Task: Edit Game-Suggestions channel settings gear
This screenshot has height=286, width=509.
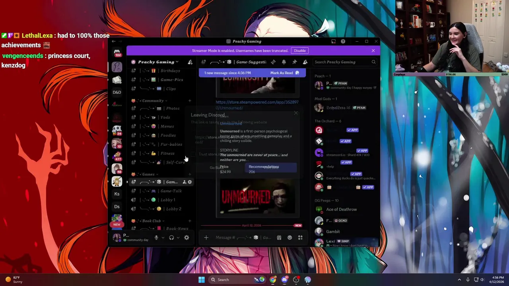Action: click(x=190, y=182)
